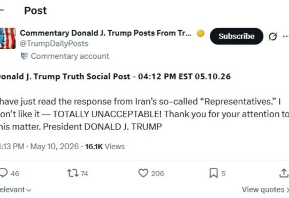Repost using the retweet arrows icon
The image size is (289, 198).
(73, 173)
